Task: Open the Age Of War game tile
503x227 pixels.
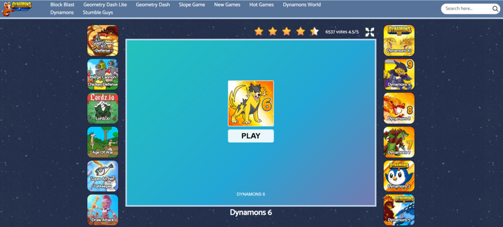Action: click(x=102, y=142)
